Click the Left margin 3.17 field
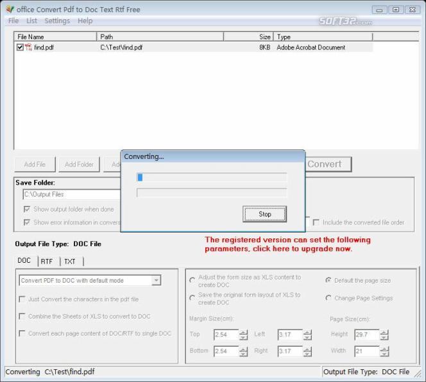 pos(291,335)
